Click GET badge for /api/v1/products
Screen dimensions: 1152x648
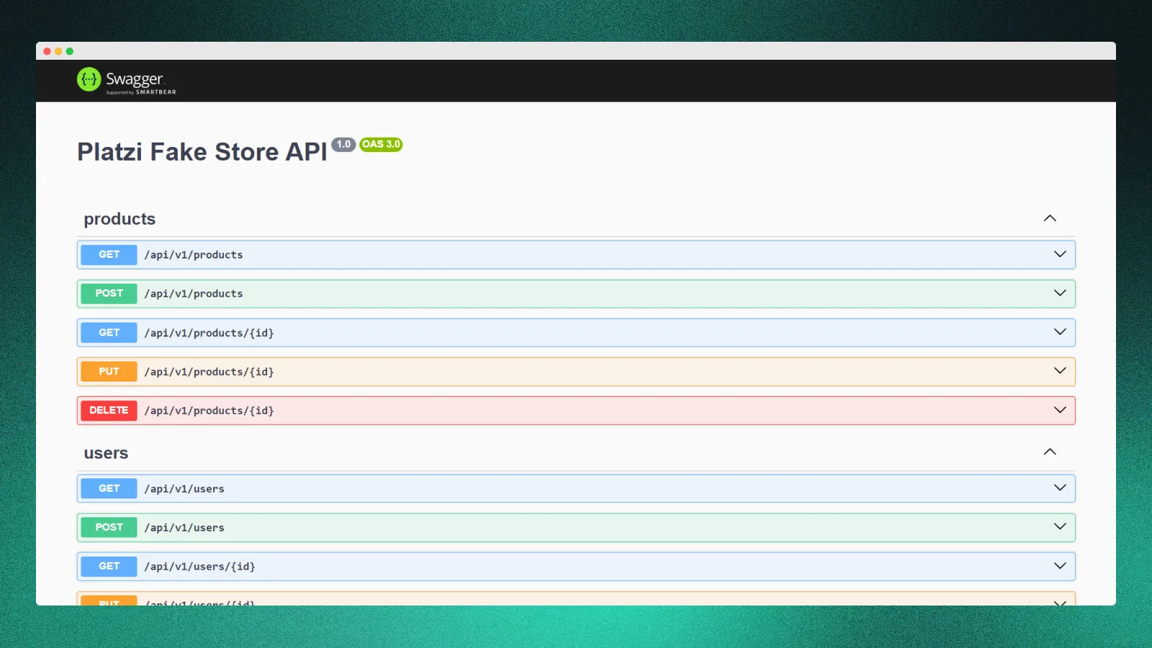point(109,255)
